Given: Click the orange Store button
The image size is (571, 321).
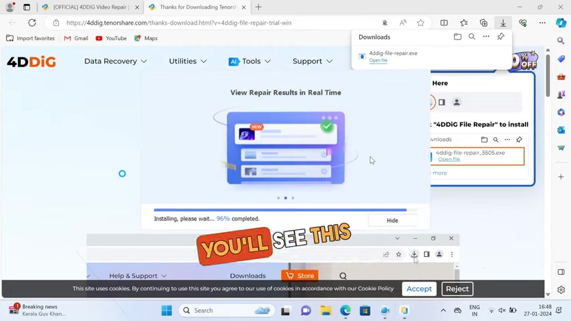Looking at the screenshot, I should pyautogui.click(x=300, y=276).
